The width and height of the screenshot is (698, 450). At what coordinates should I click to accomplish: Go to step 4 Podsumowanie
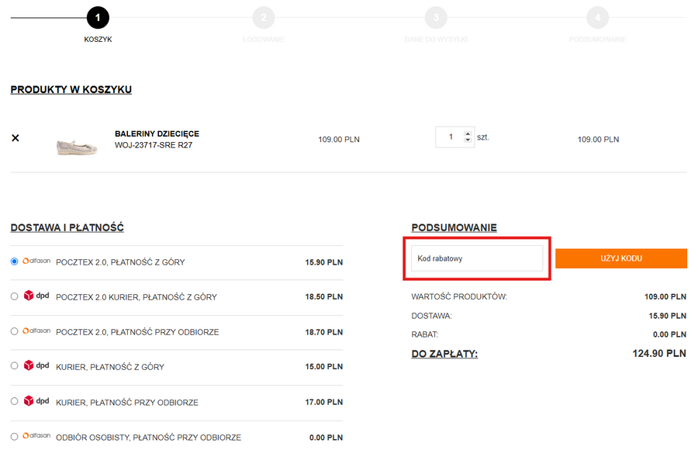tap(597, 17)
